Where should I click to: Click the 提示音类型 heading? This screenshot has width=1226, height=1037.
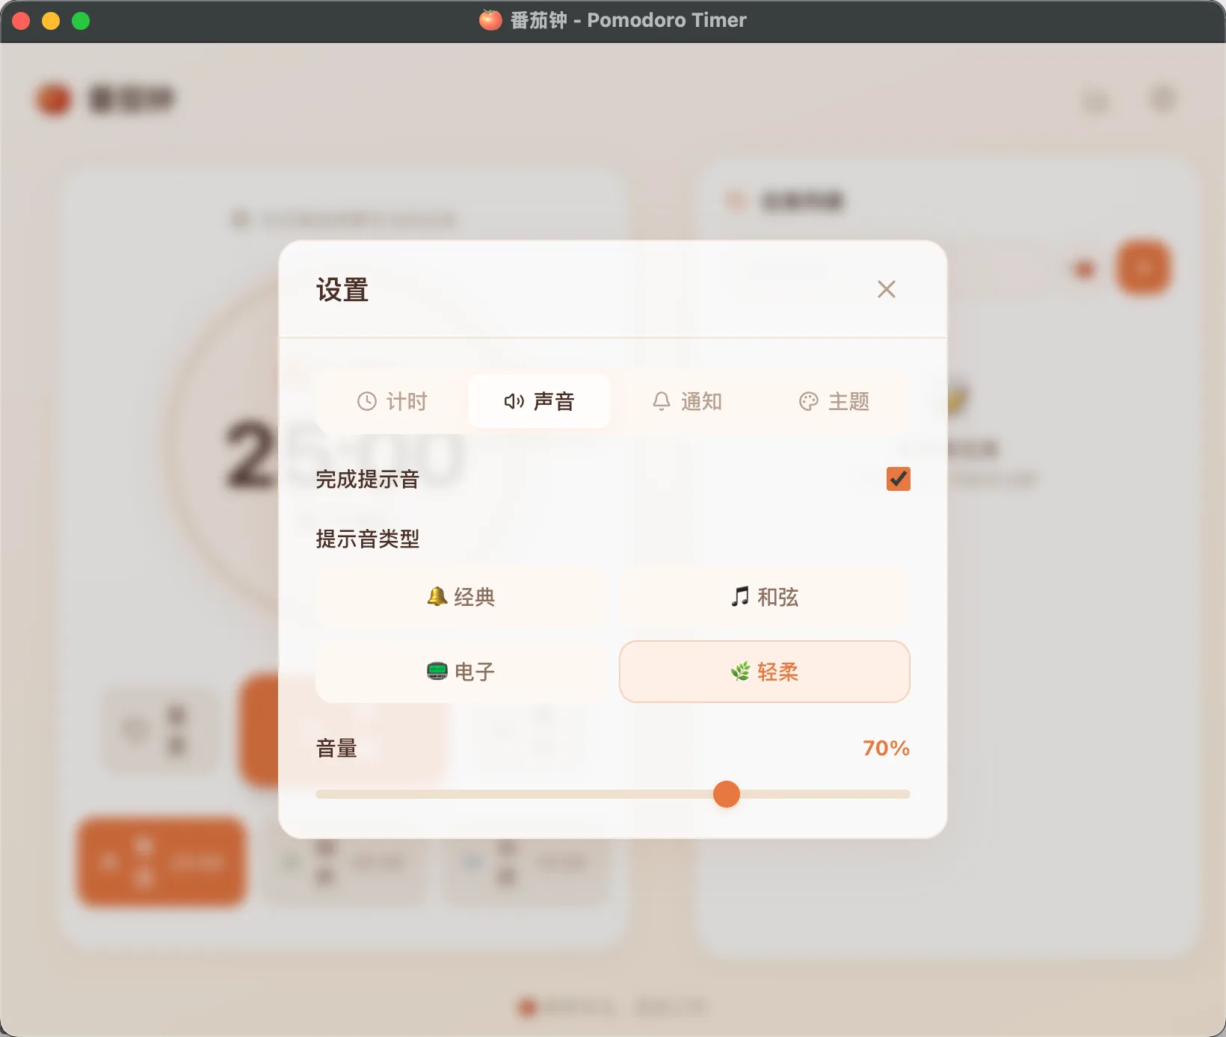click(x=367, y=539)
